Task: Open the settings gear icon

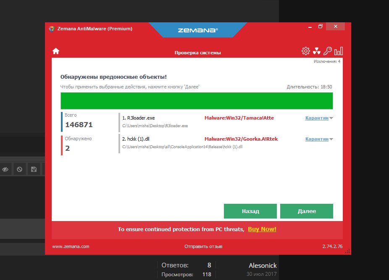Action: point(306,51)
